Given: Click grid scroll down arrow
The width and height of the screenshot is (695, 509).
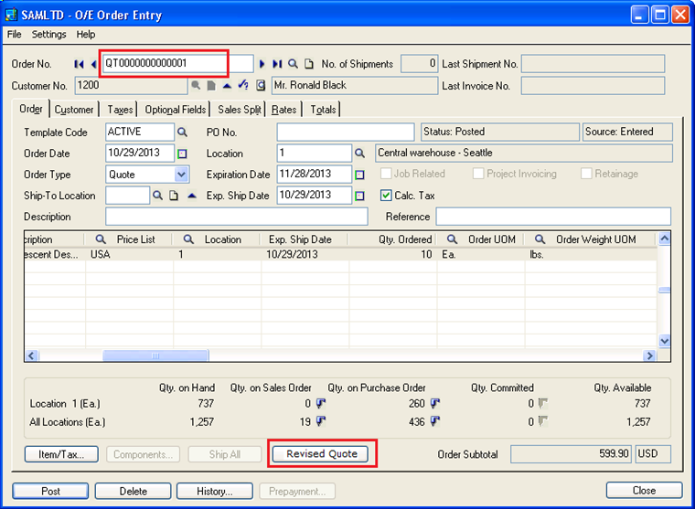Looking at the screenshot, I should click(664, 341).
